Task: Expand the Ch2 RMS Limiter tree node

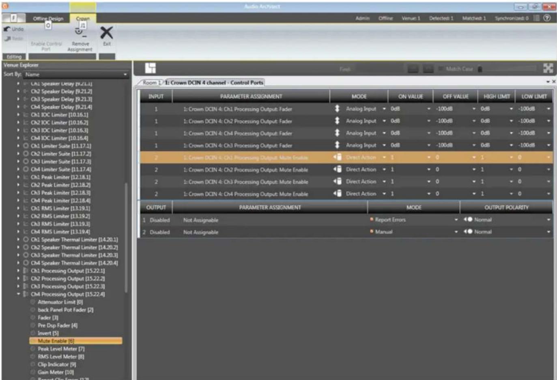Action: point(18,216)
